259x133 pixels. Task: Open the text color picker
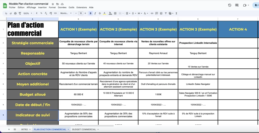pos(104,13)
